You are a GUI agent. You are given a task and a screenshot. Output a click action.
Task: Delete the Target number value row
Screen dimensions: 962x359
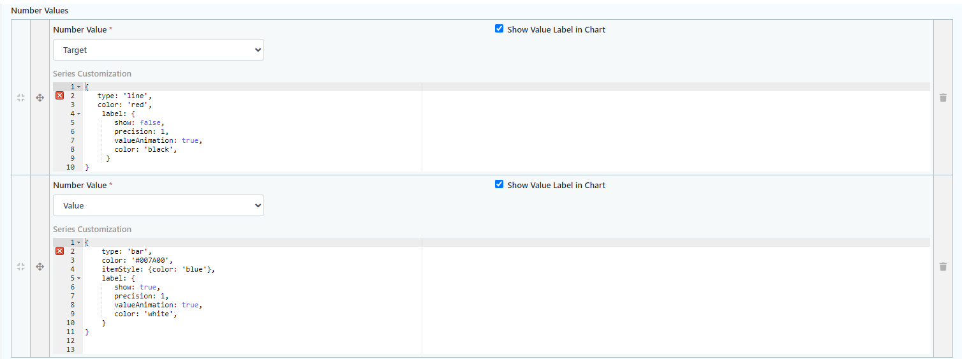pos(943,98)
